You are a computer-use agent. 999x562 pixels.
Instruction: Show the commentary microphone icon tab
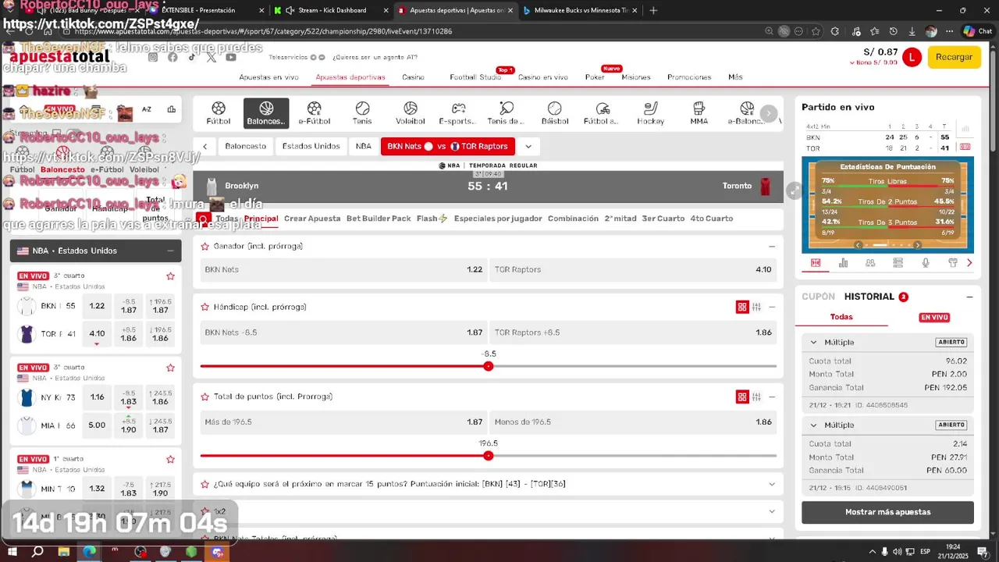[x=926, y=263]
